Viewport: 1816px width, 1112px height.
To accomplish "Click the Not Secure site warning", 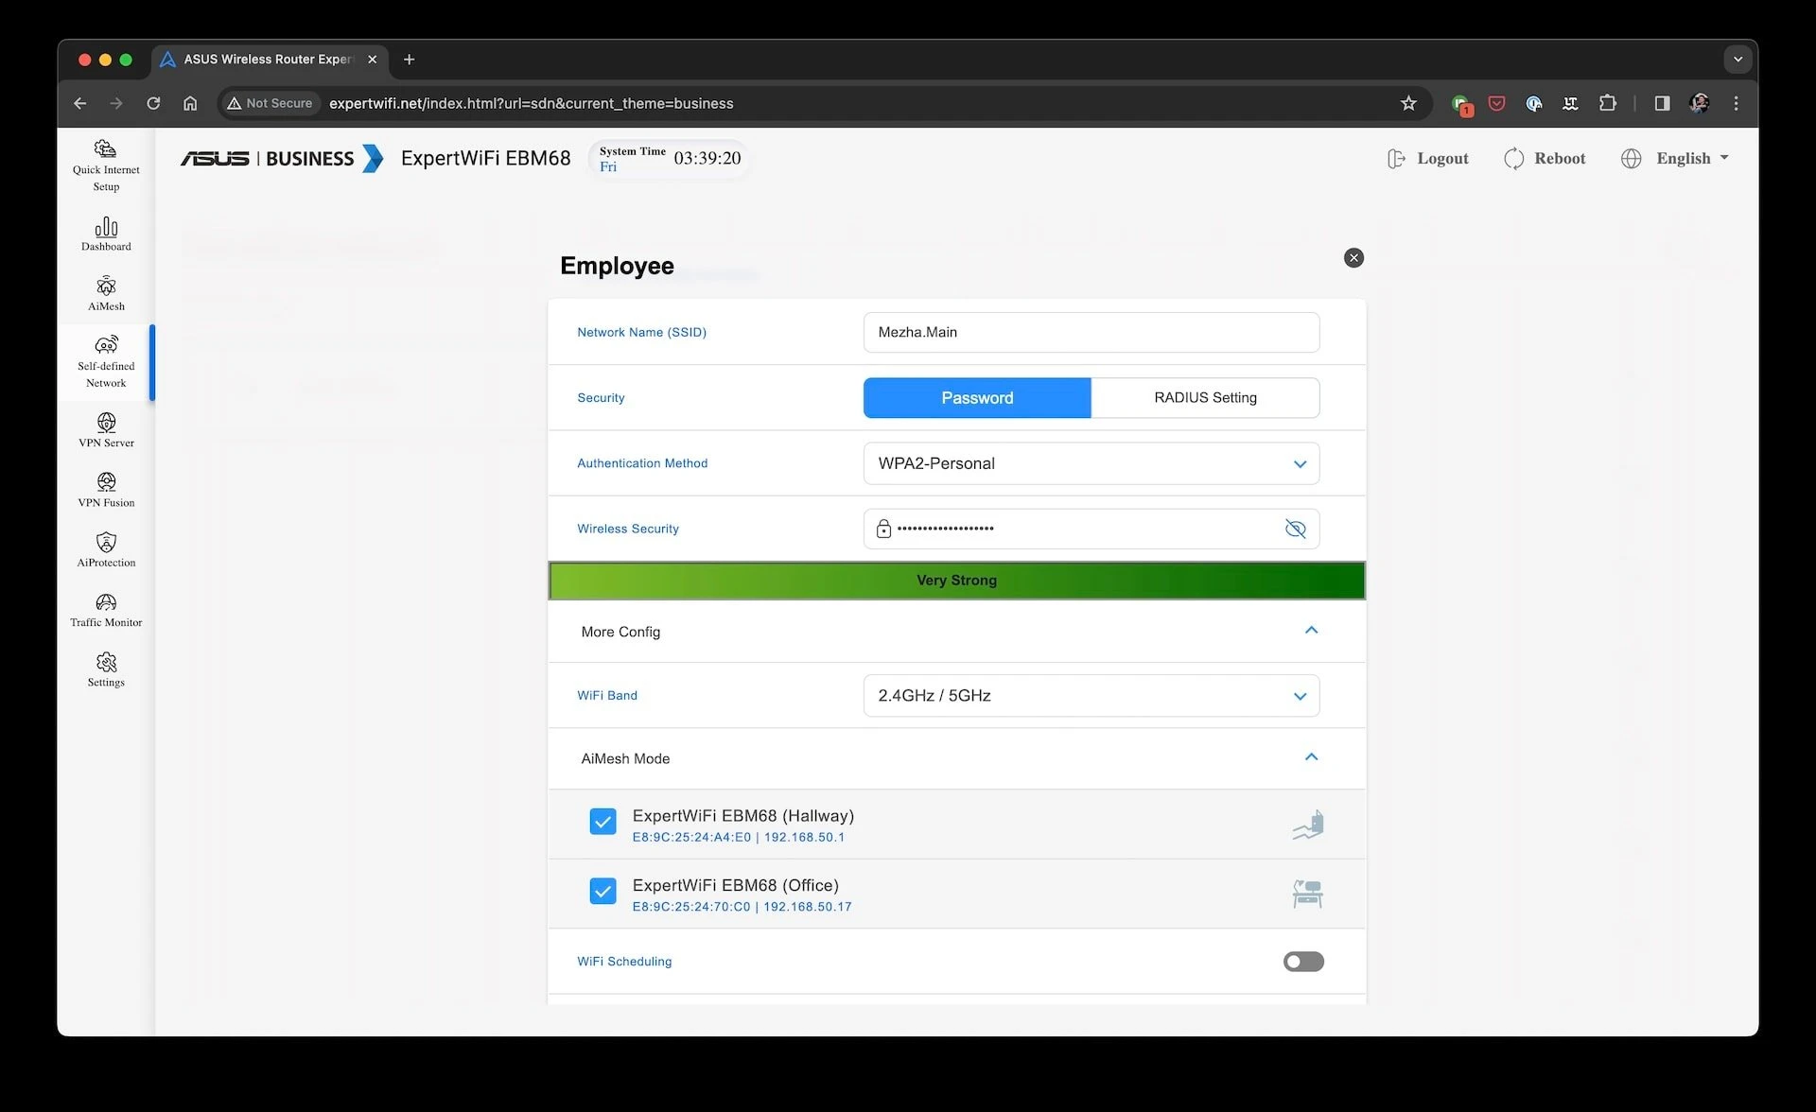I will coord(270,103).
